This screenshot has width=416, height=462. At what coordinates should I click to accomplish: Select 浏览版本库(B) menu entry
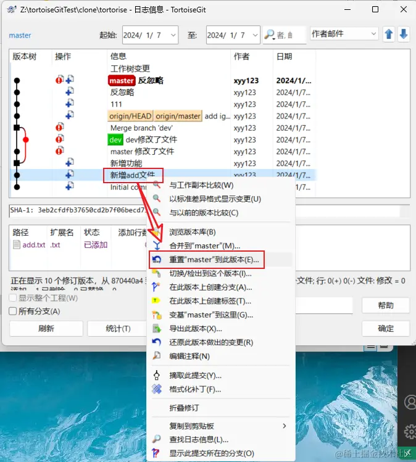pyautogui.click(x=220, y=232)
